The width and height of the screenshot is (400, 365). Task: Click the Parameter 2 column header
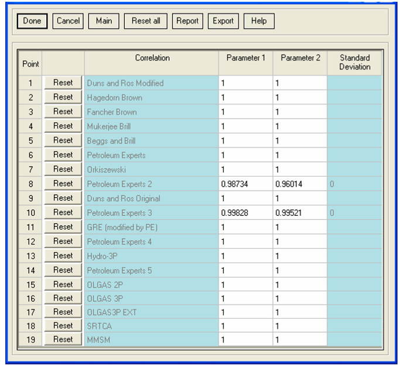click(x=300, y=63)
